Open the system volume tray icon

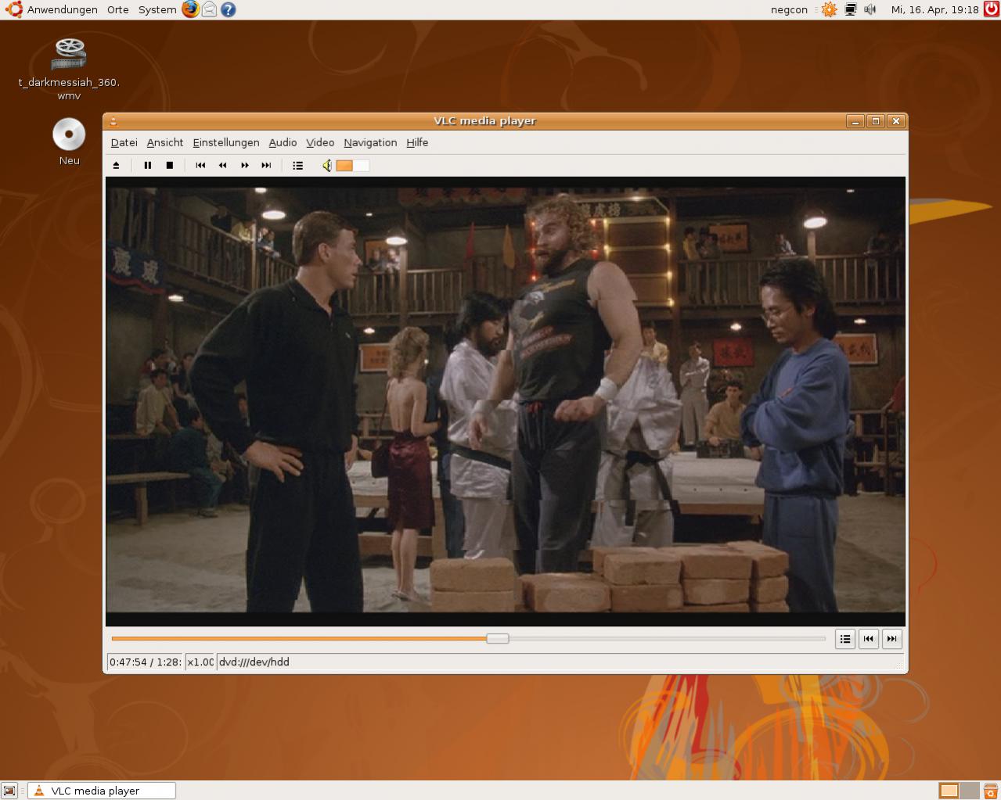point(870,9)
